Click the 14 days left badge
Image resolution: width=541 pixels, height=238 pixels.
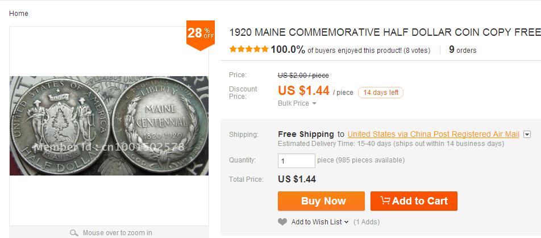[x=380, y=93]
